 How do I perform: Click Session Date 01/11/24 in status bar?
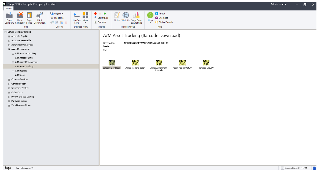[x=296, y=168]
